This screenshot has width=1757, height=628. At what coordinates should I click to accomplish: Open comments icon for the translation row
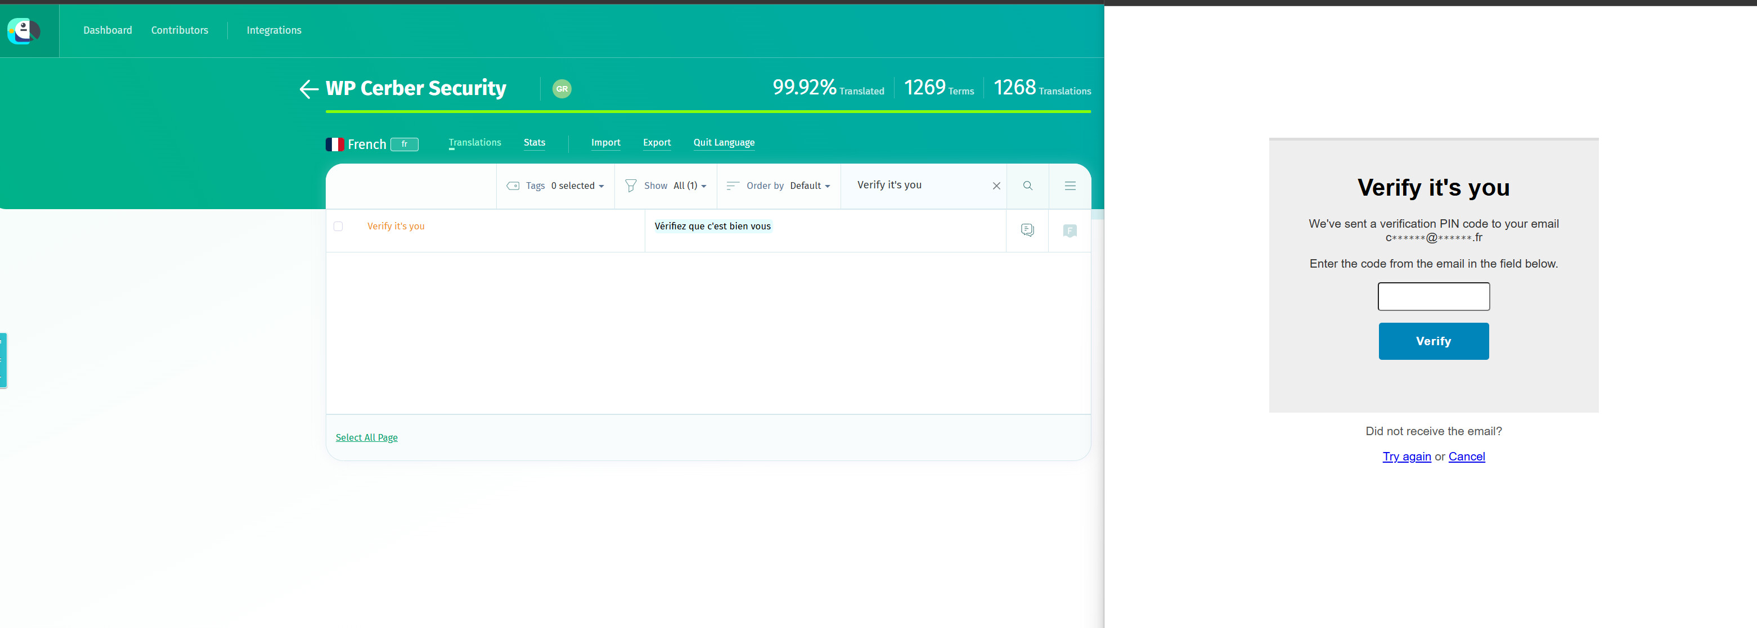click(x=1027, y=231)
